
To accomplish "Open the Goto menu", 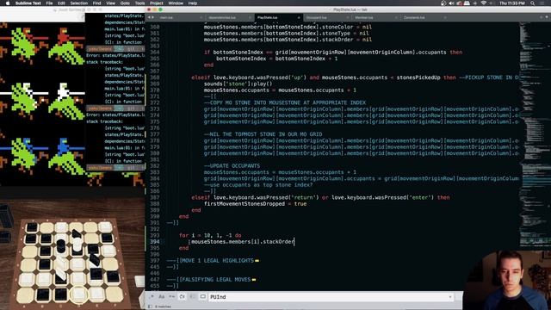I will (x=125, y=3).
